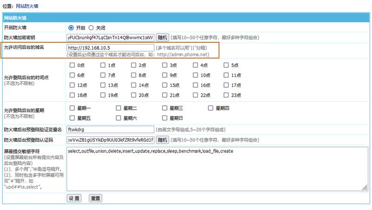Check the 12点 time checkbox
Viewport: 372px width, 210px height.
click(x=73, y=85)
